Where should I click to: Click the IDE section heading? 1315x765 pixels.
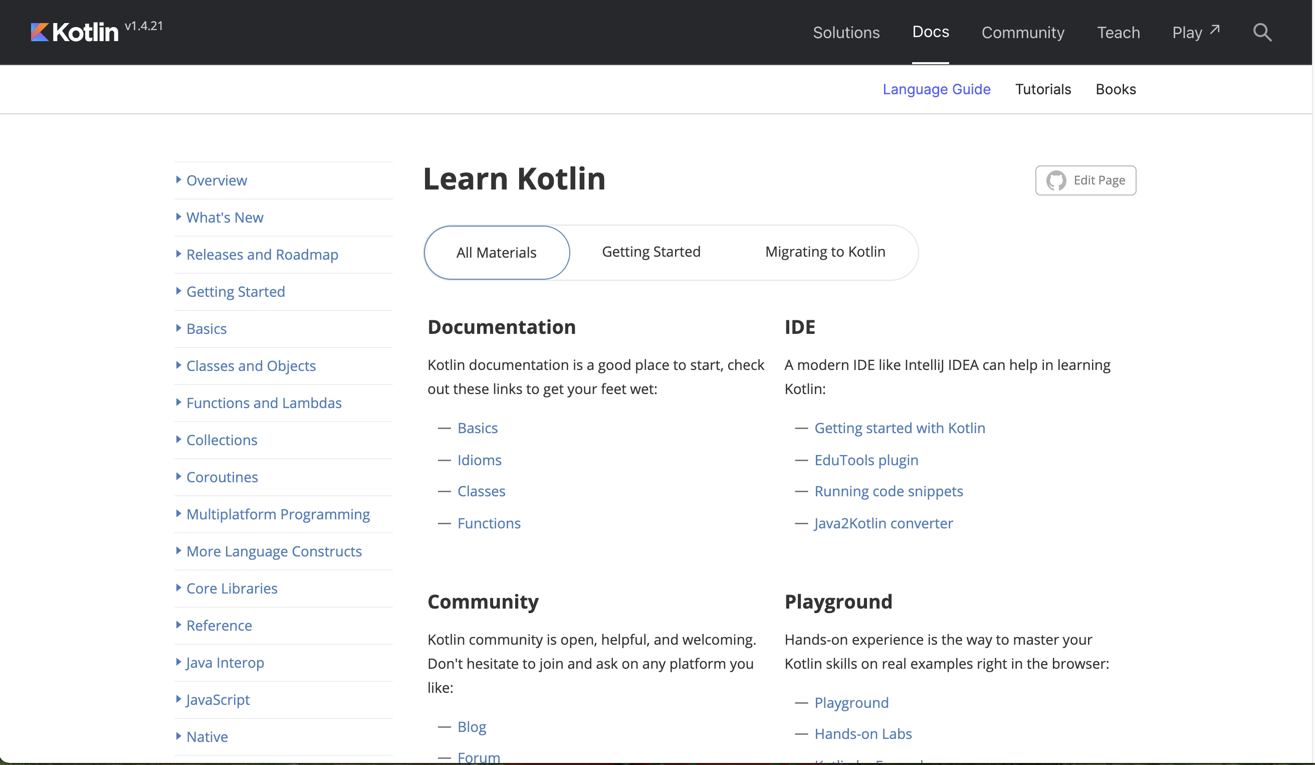point(799,327)
